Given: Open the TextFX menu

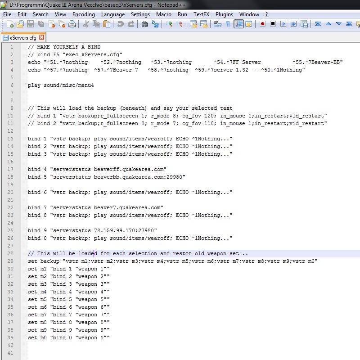Looking at the screenshot, I should point(201,14).
